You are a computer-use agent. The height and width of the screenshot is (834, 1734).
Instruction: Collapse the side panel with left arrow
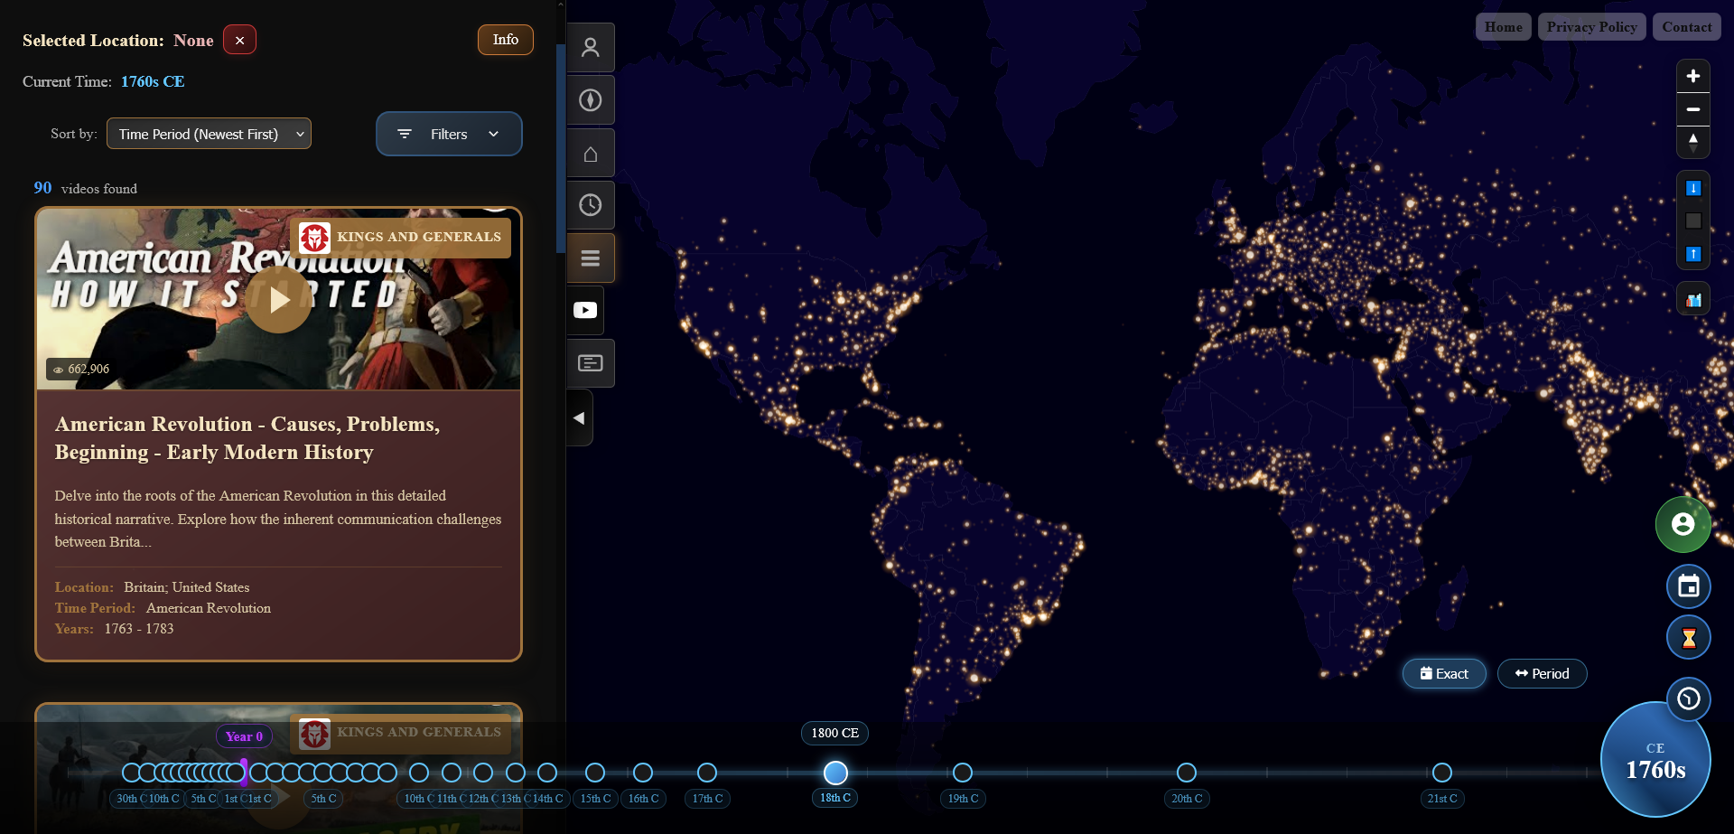(579, 417)
